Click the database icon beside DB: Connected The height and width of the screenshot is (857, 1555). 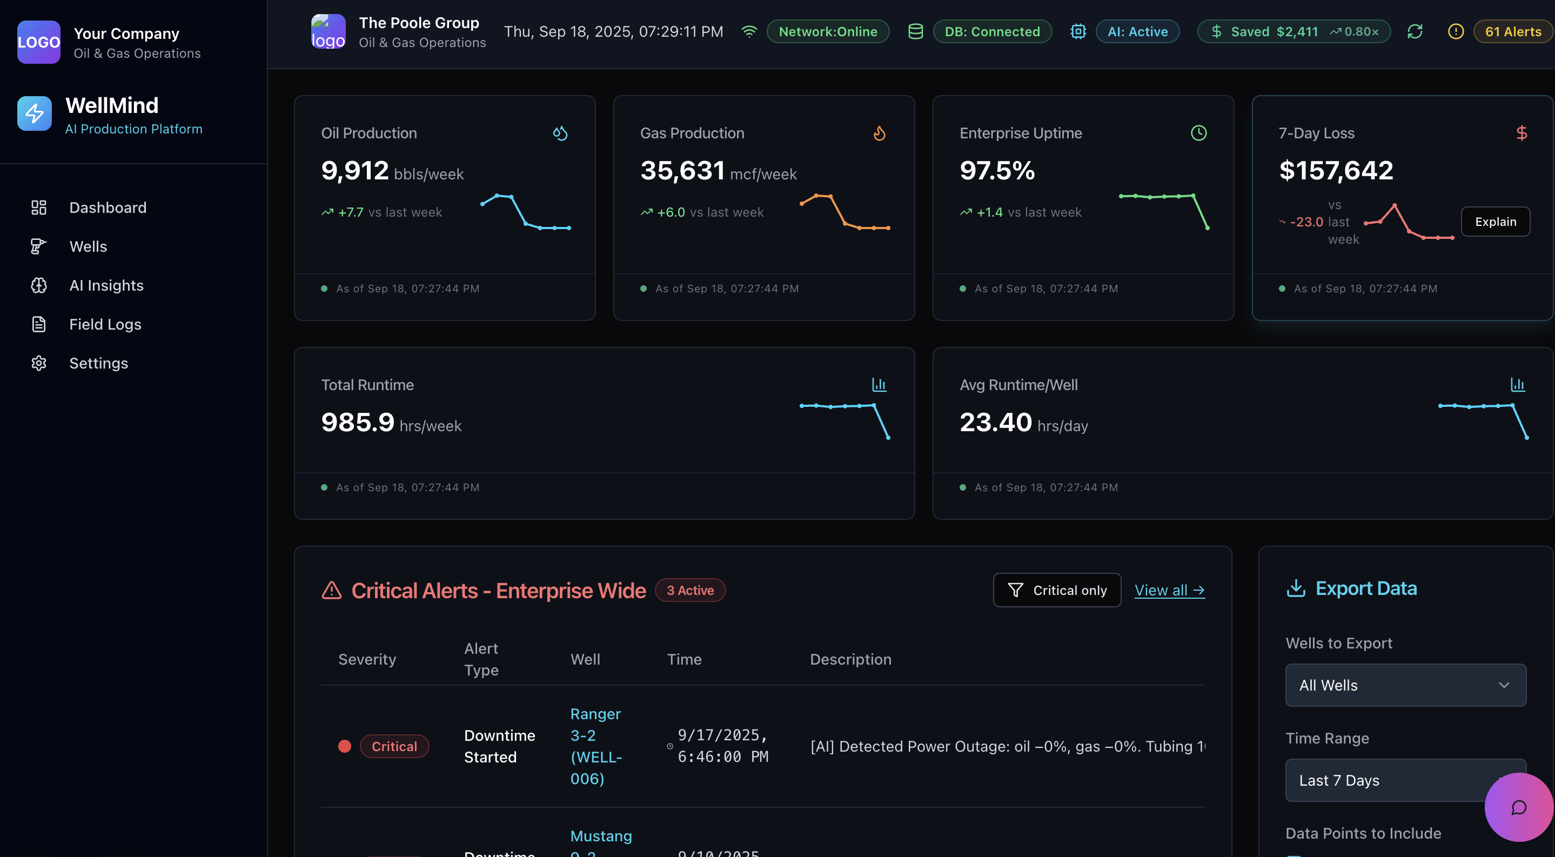[915, 31]
